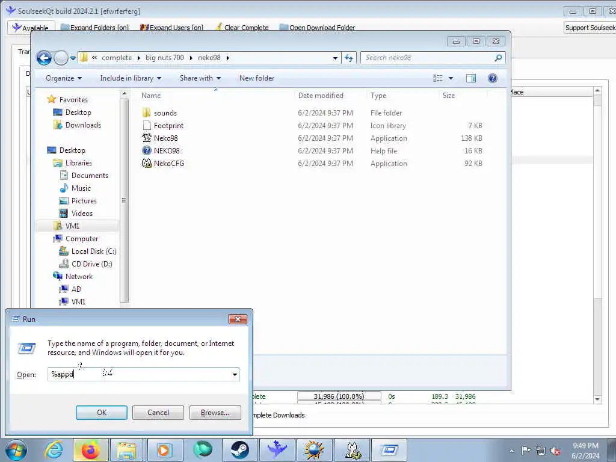
Task: Toggle Expand Folders in Soulseek
Action: coord(94,28)
